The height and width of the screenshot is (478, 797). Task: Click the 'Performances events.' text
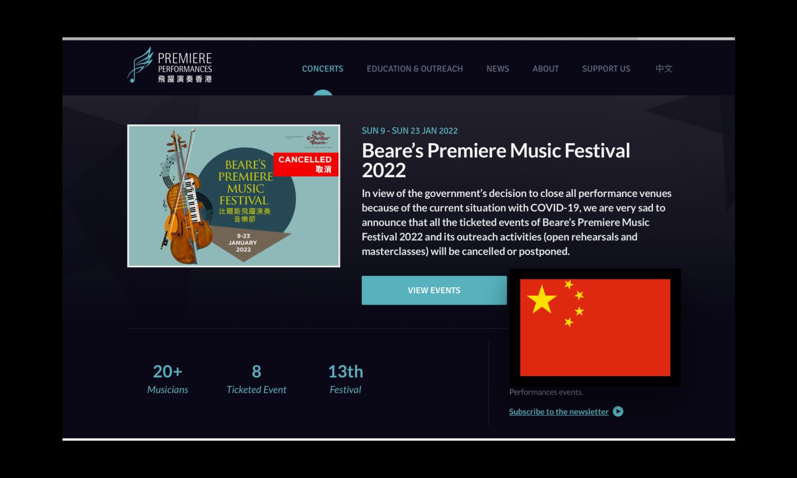(546, 392)
